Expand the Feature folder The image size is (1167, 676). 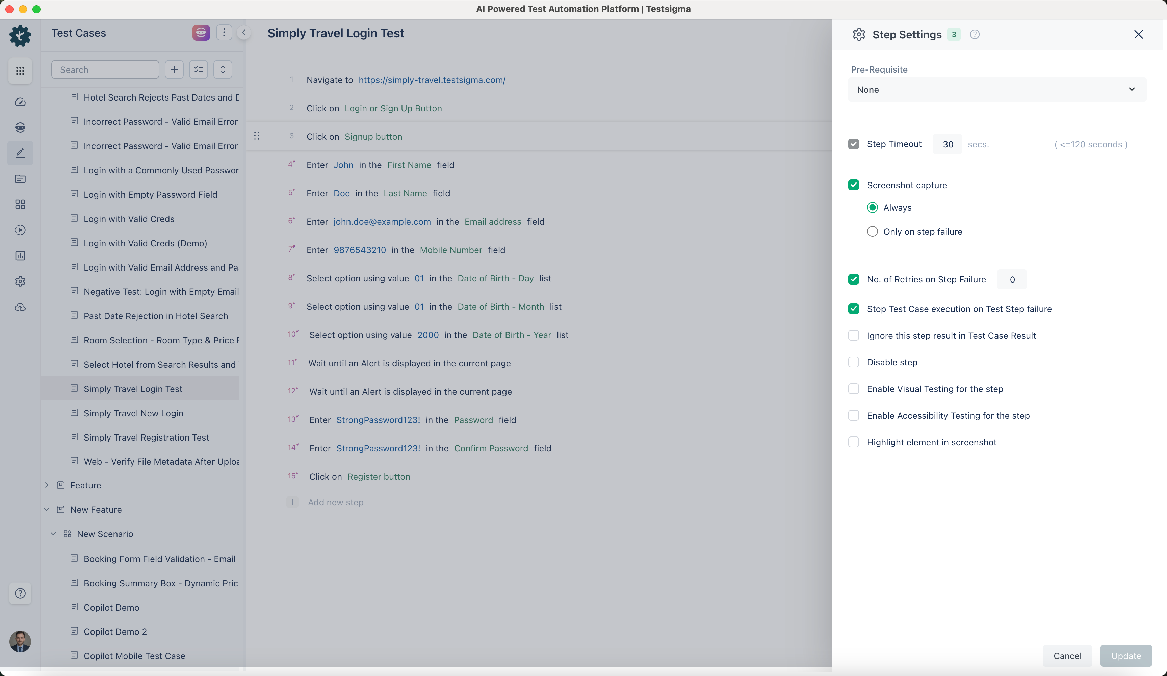(x=47, y=485)
